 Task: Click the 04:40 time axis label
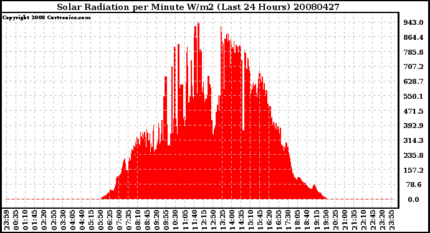pyautogui.click(x=82, y=220)
